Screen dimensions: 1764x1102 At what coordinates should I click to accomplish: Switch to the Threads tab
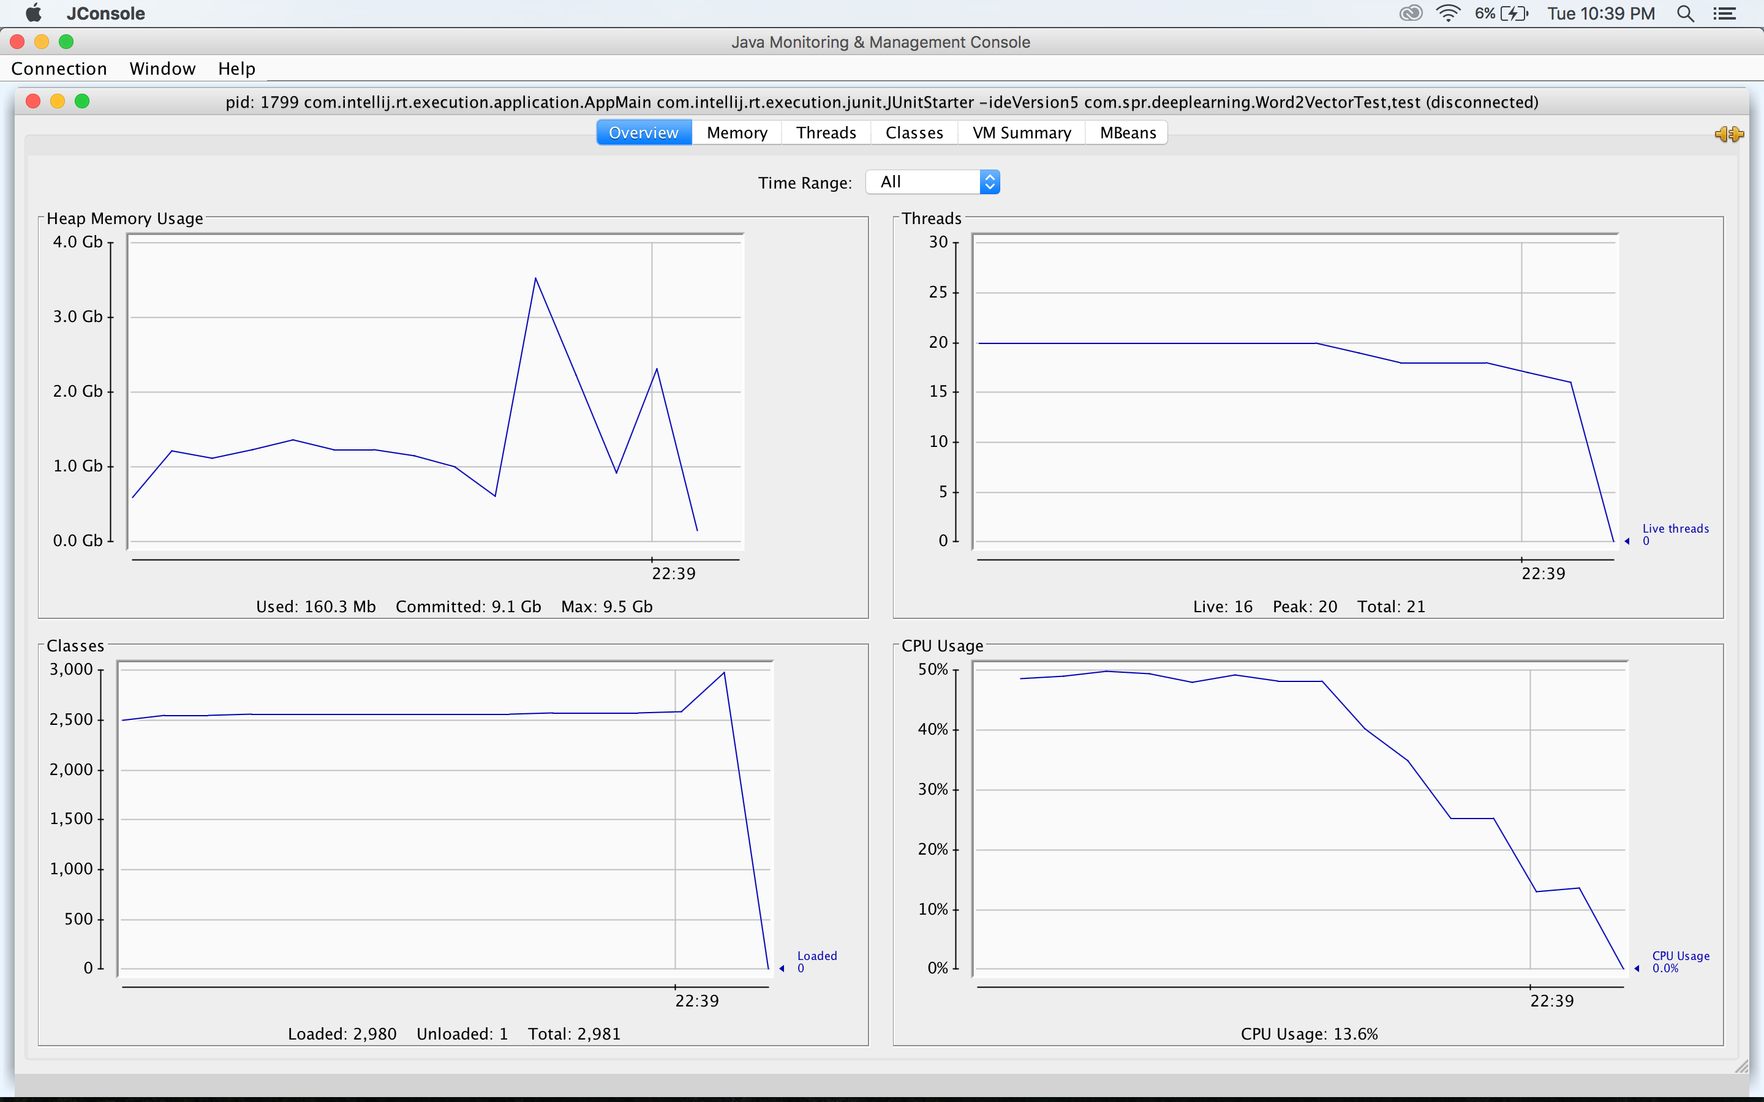[826, 133]
